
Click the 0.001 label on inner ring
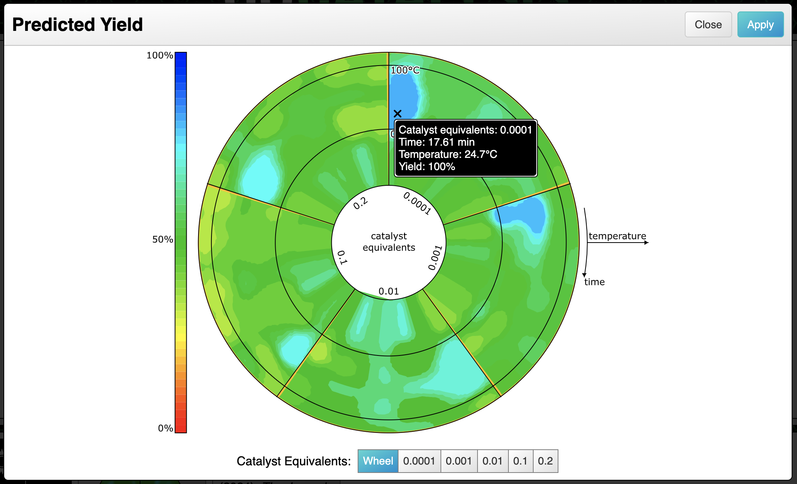point(435,258)
